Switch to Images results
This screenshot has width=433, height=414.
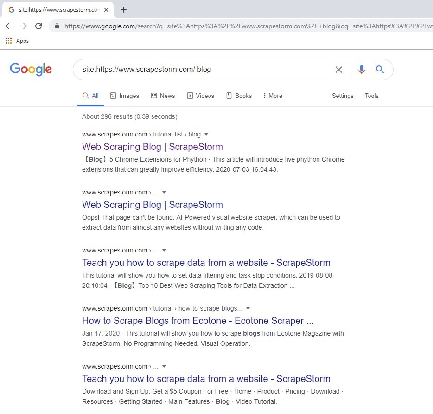tap(124, 96)
